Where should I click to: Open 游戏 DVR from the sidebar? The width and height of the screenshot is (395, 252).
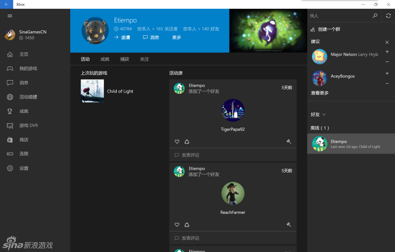click(28, 125)
